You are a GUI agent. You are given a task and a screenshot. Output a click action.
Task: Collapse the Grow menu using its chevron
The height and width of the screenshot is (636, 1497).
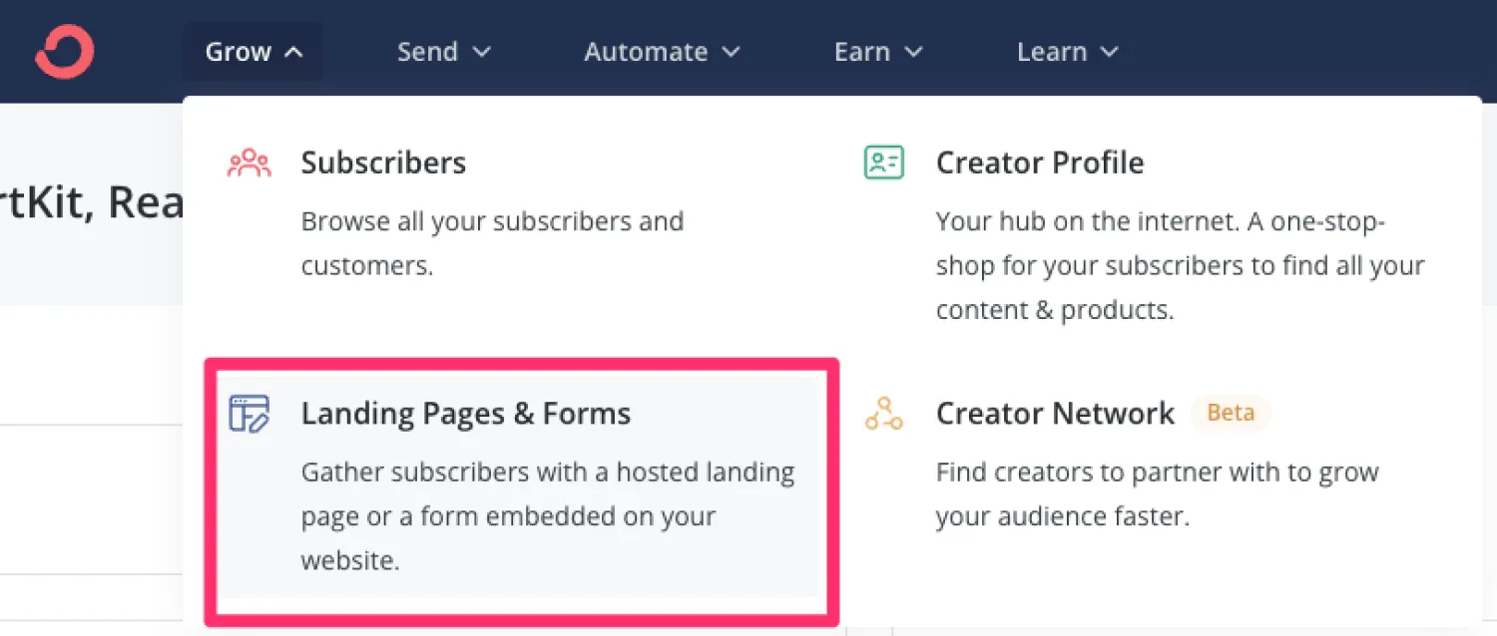coord(293,52)
